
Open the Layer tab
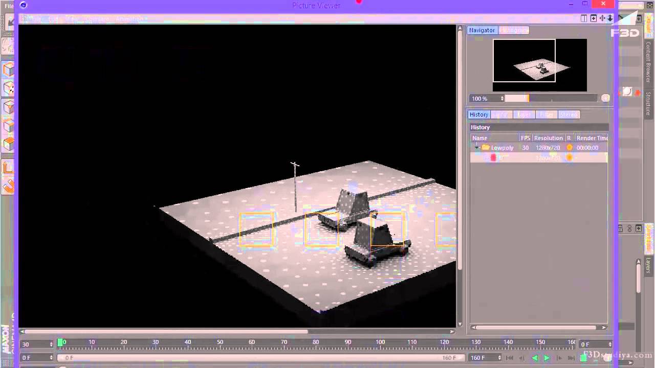pos(524,114)
